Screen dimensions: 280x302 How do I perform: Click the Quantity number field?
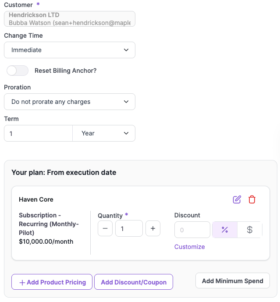129,228
